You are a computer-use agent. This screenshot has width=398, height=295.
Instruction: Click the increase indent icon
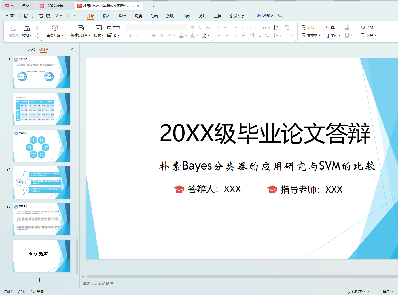[x=251, y=28]
